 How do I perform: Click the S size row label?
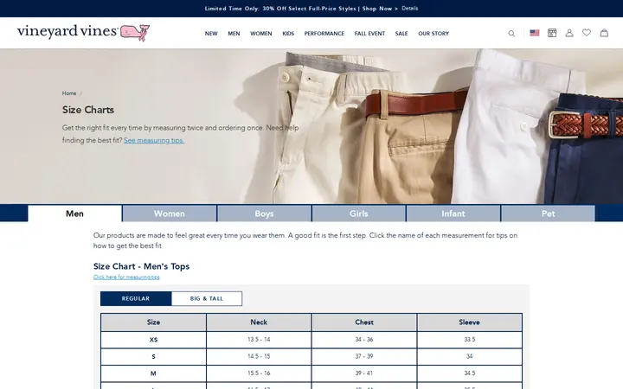point(153,356)
